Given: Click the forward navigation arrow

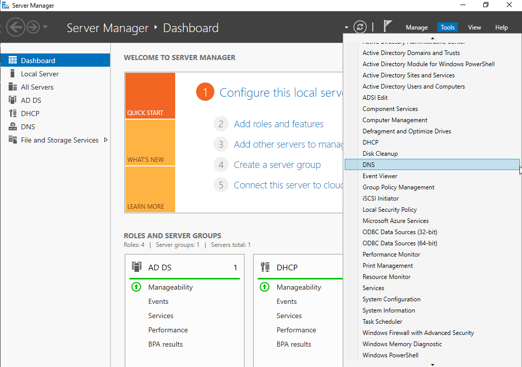Looking at the screenshot, I should 33,27.
